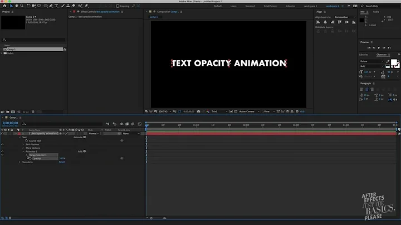
Task: Align layers vertically to center
Action: (x=347, y=22)
